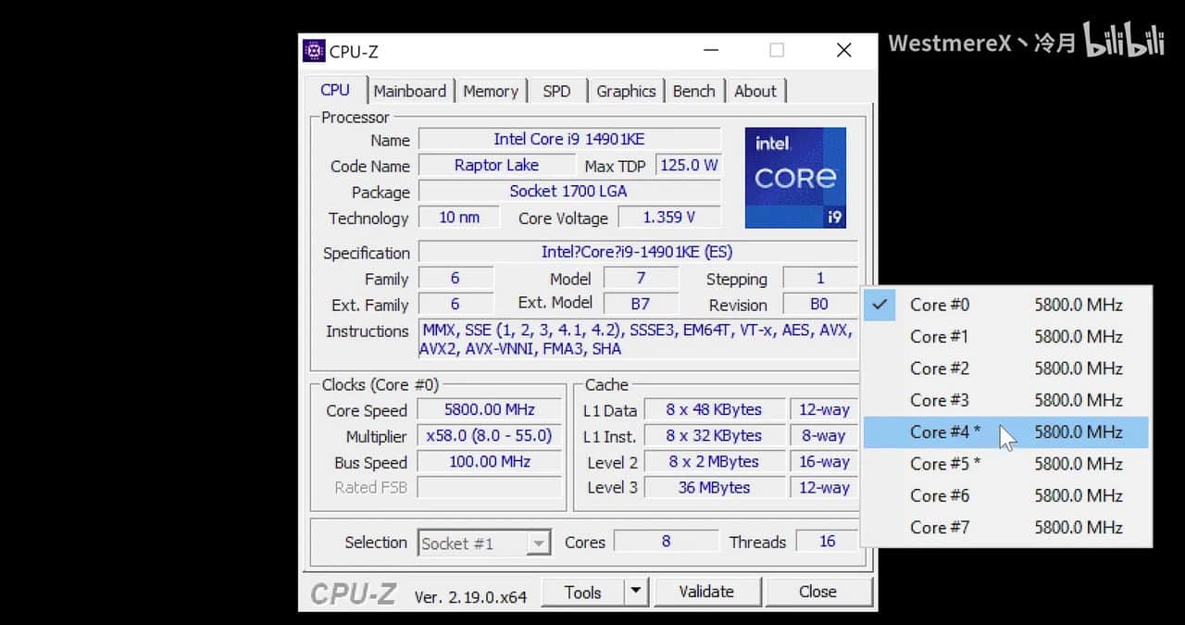Click the Core Voltage value 1.359 V
This screenshot has height=625, width=1185.
tap(669, 217)
